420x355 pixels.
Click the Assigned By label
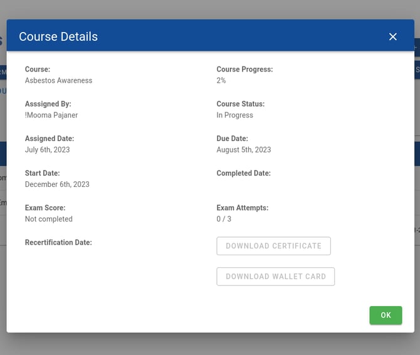[48, 104]
